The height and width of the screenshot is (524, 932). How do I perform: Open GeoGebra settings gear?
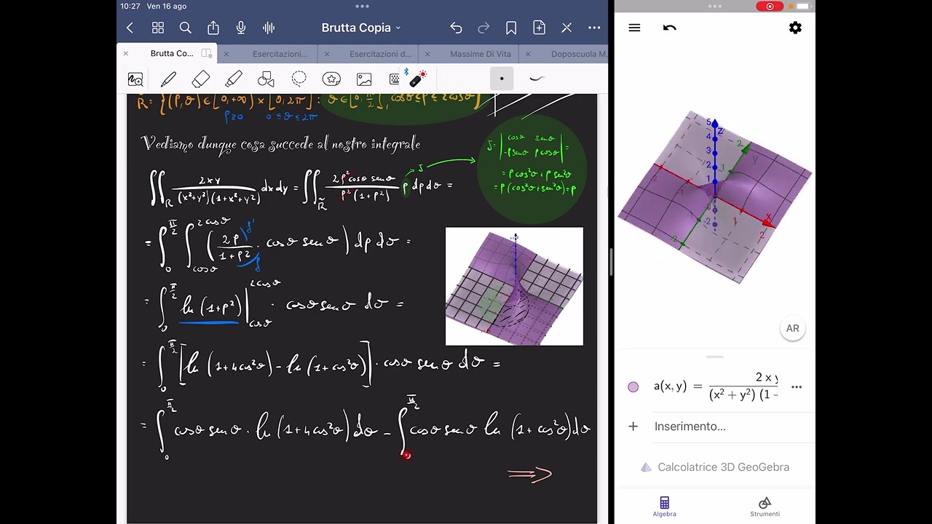click(795, 28)
